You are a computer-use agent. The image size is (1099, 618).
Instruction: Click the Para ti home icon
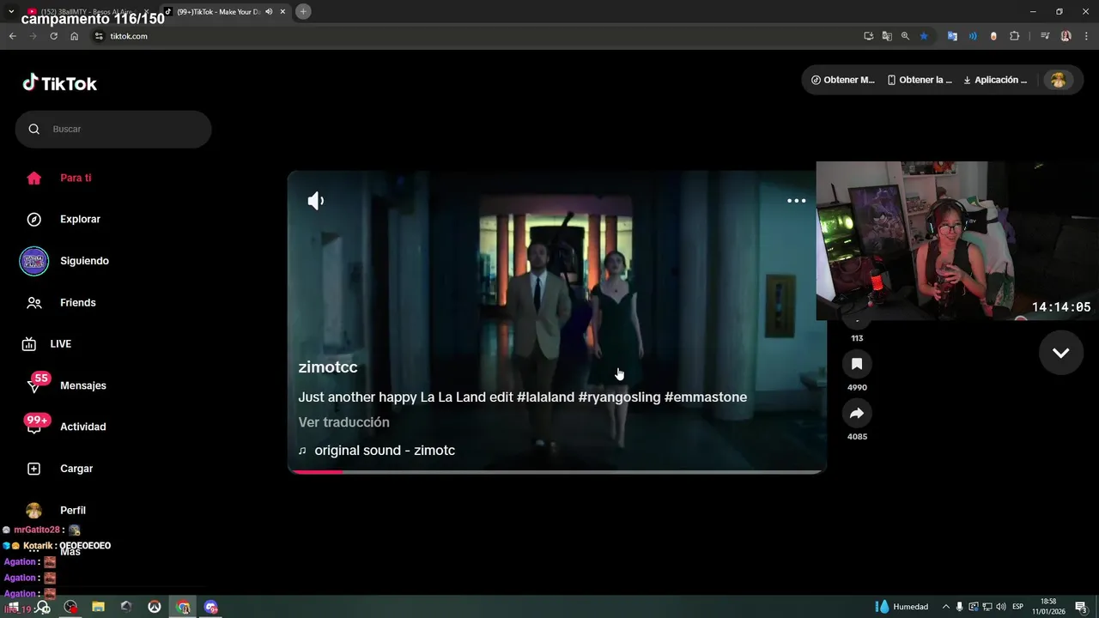click(34, 178)
